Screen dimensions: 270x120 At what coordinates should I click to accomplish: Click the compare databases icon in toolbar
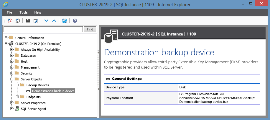pyautogui.click(x=64, y=21)
